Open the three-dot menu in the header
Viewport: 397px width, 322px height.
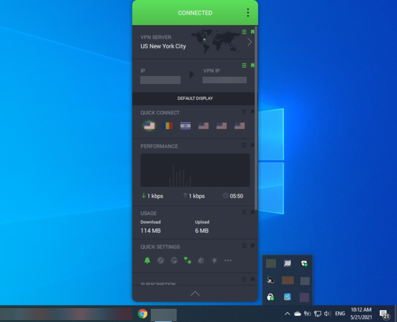click(x=247, y=13)
